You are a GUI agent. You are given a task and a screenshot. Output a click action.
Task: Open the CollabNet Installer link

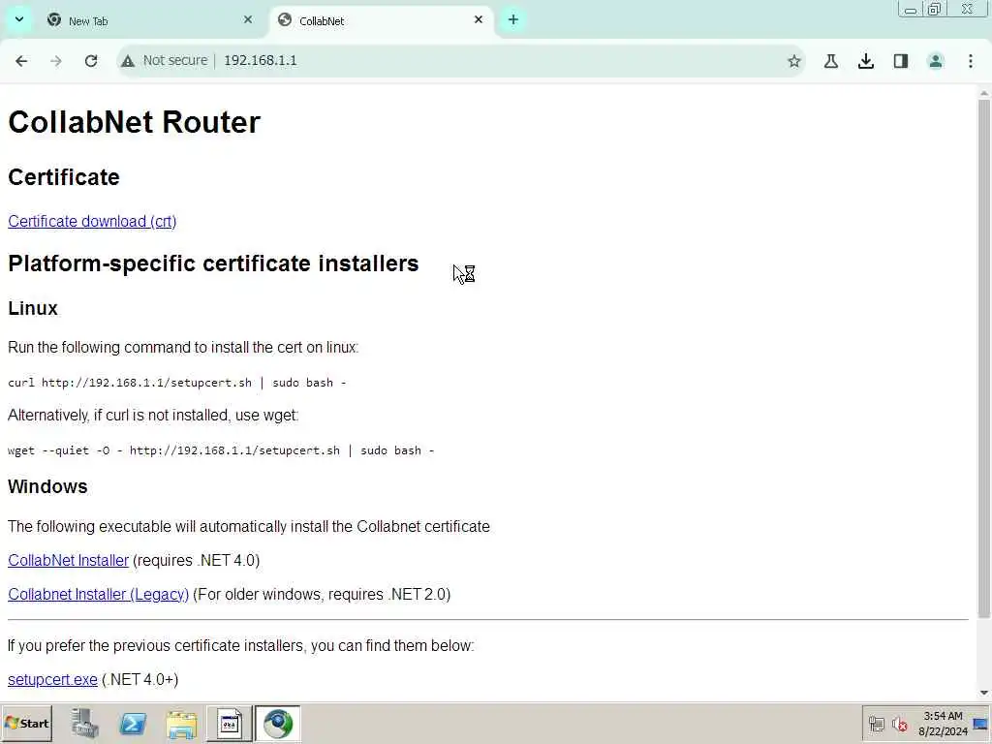pos(69,561)
